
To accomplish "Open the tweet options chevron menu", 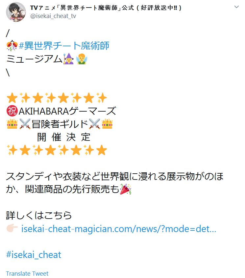I will (236, 7).
